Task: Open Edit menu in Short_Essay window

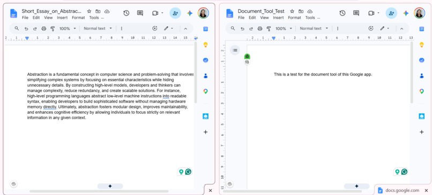Action: click(36, 18)
